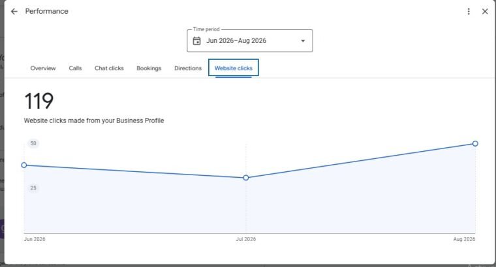Go back with the arrow icon

(14, 12)
